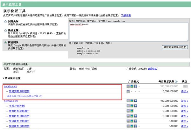Collapse the 新闻页面,中部左侧 placement under cnbeta.com
Screen dimensions: 191x130
[7, 91]
